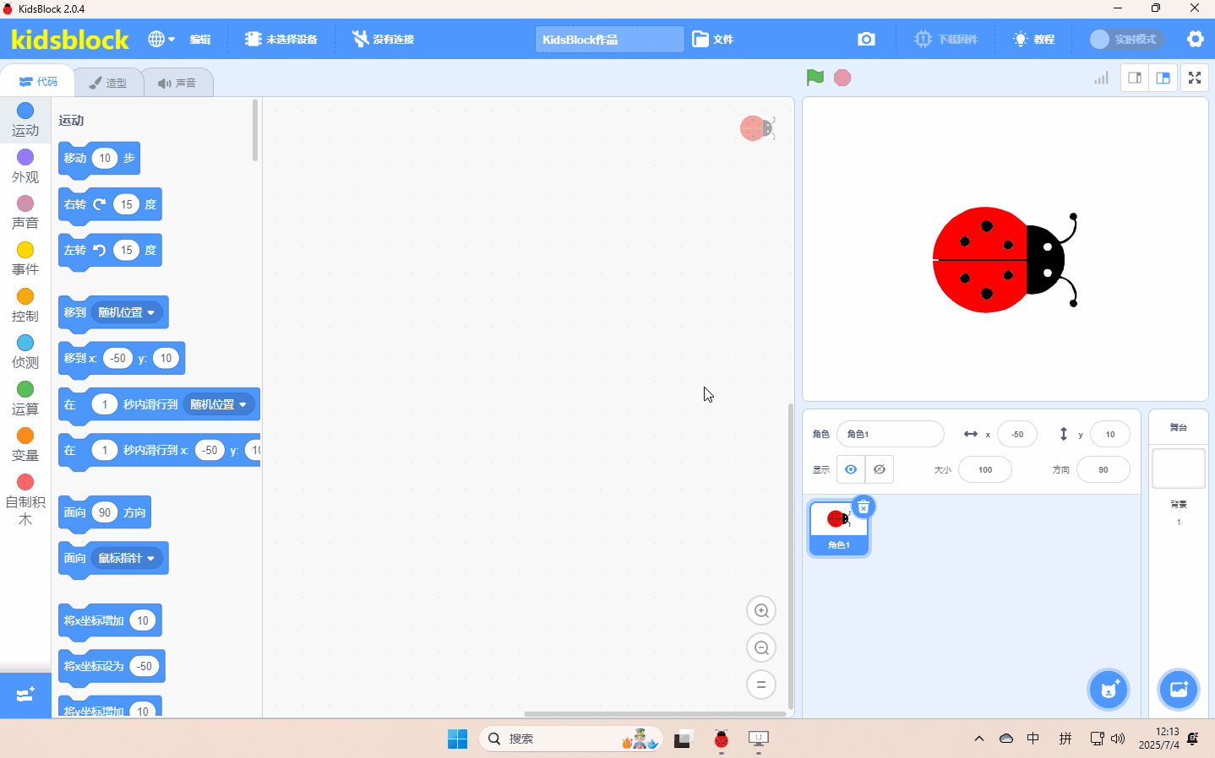
Task: Click the kidsblock logo
Action: [70, 40]
